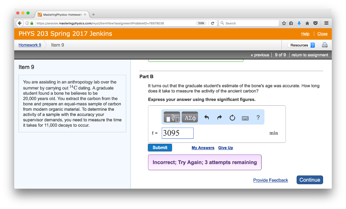Open the browser hamburger menu
This screenshot has width=346, height=209.
point(326,23)
